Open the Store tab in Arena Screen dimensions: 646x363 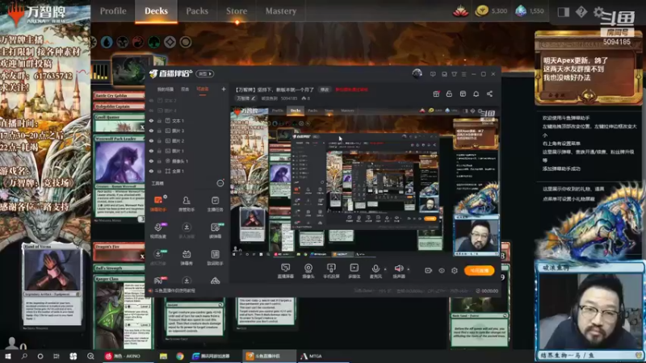(237, 10)
